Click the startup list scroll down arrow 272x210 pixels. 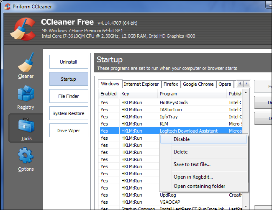pos(246,206)
